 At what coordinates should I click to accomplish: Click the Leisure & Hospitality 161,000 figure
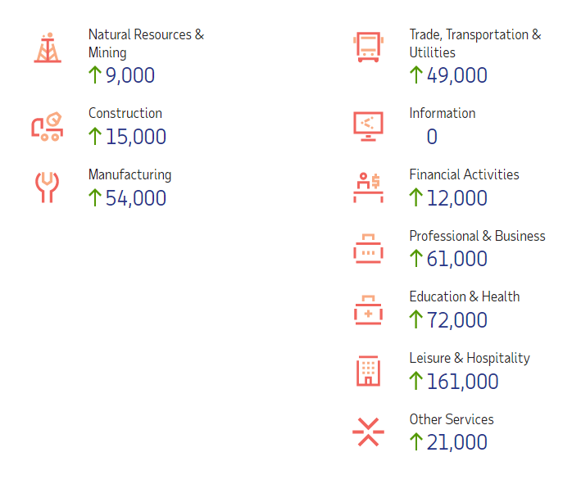(462, 382)
